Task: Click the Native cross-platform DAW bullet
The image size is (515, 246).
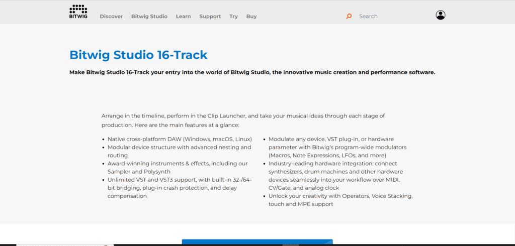Action: click(180, 139)
